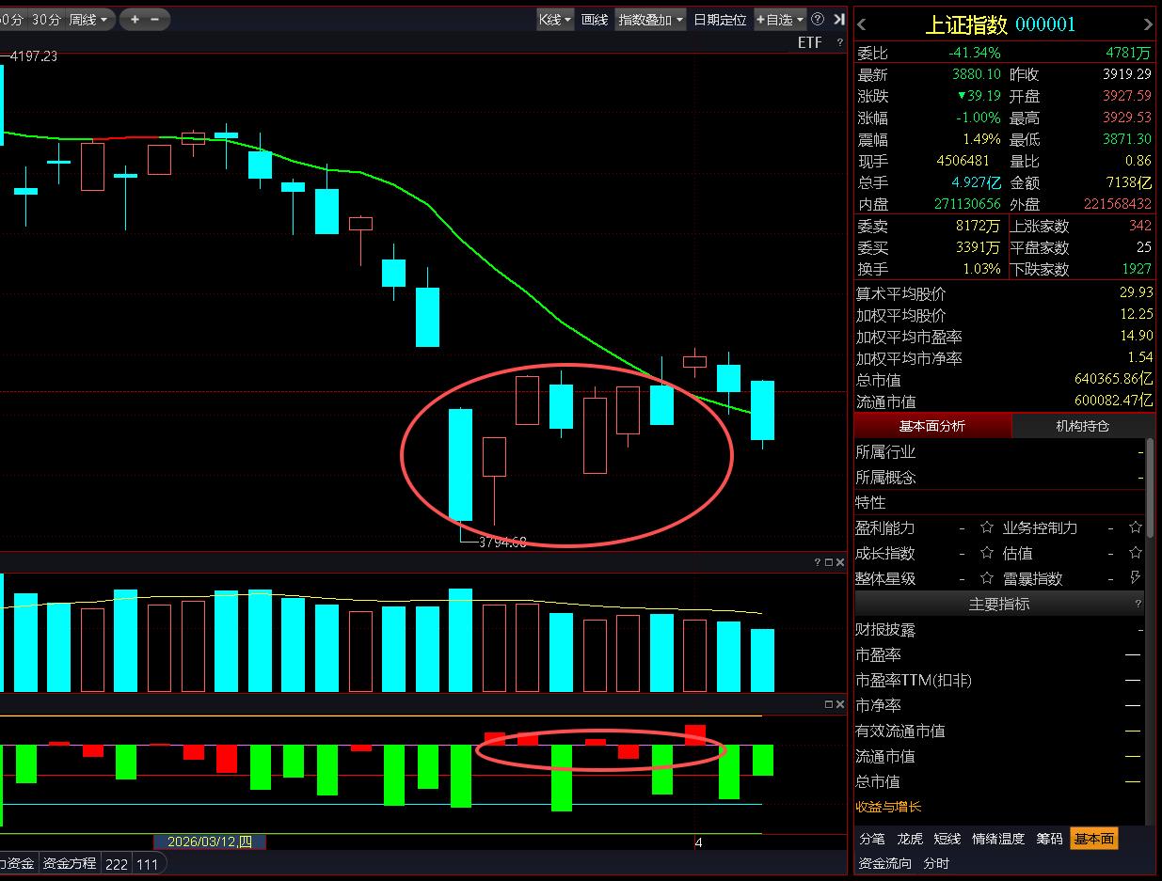
Task: Switch to the 机构持仓 tab
Action: (1082, 426)
